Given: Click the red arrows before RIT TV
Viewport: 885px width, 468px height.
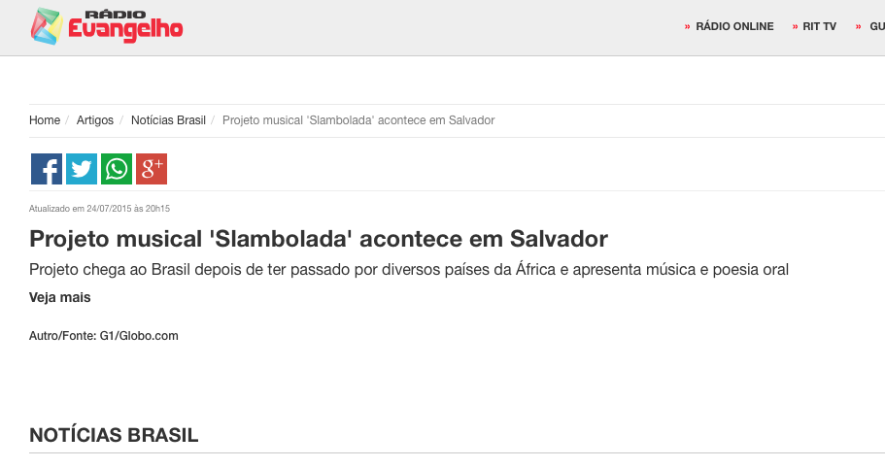Looking at the screenshot, I should tap(795, 26).
